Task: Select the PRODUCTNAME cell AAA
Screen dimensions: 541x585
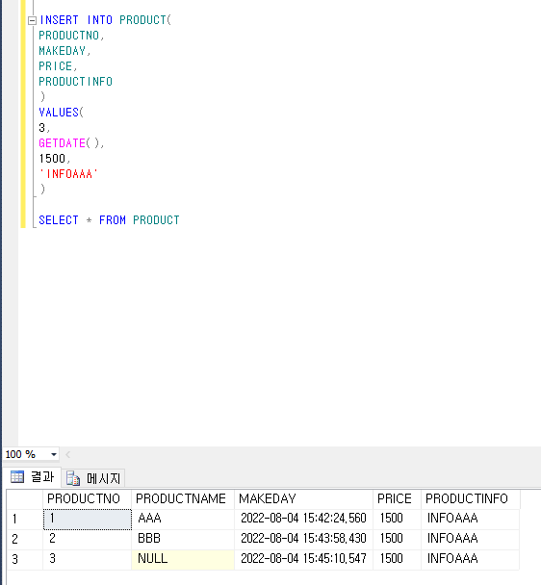Action: (x=183, y=519)
